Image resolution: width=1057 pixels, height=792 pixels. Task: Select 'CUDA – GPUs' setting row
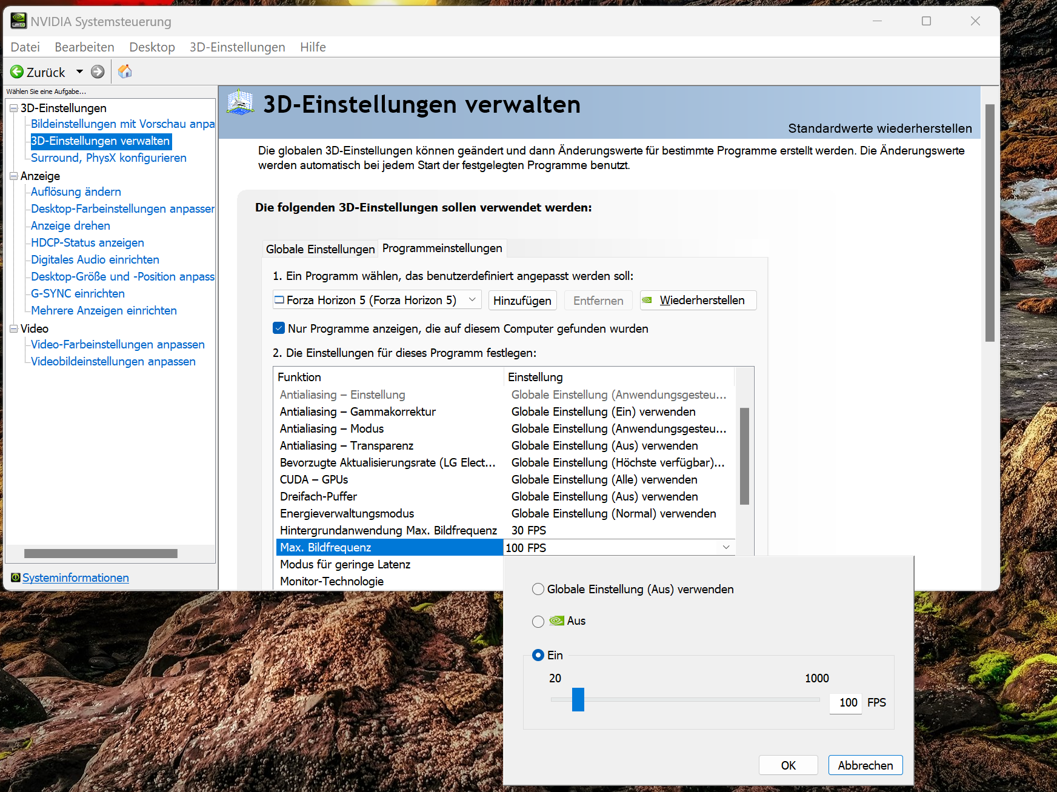[505, 479]
